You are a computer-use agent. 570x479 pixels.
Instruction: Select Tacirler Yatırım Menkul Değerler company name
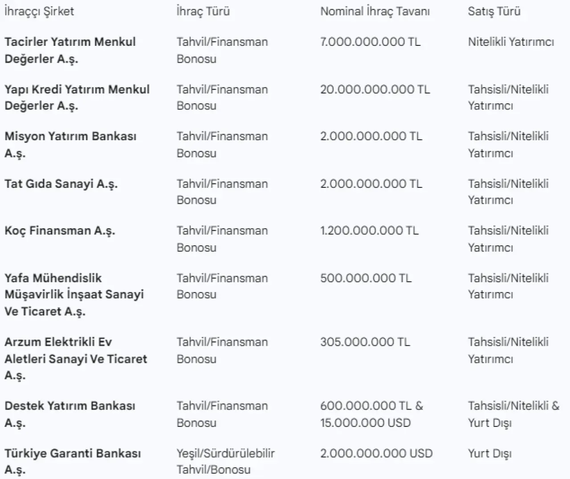pos(70,50)
